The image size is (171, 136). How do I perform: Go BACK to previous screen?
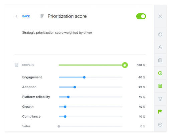tap(26, 16)
